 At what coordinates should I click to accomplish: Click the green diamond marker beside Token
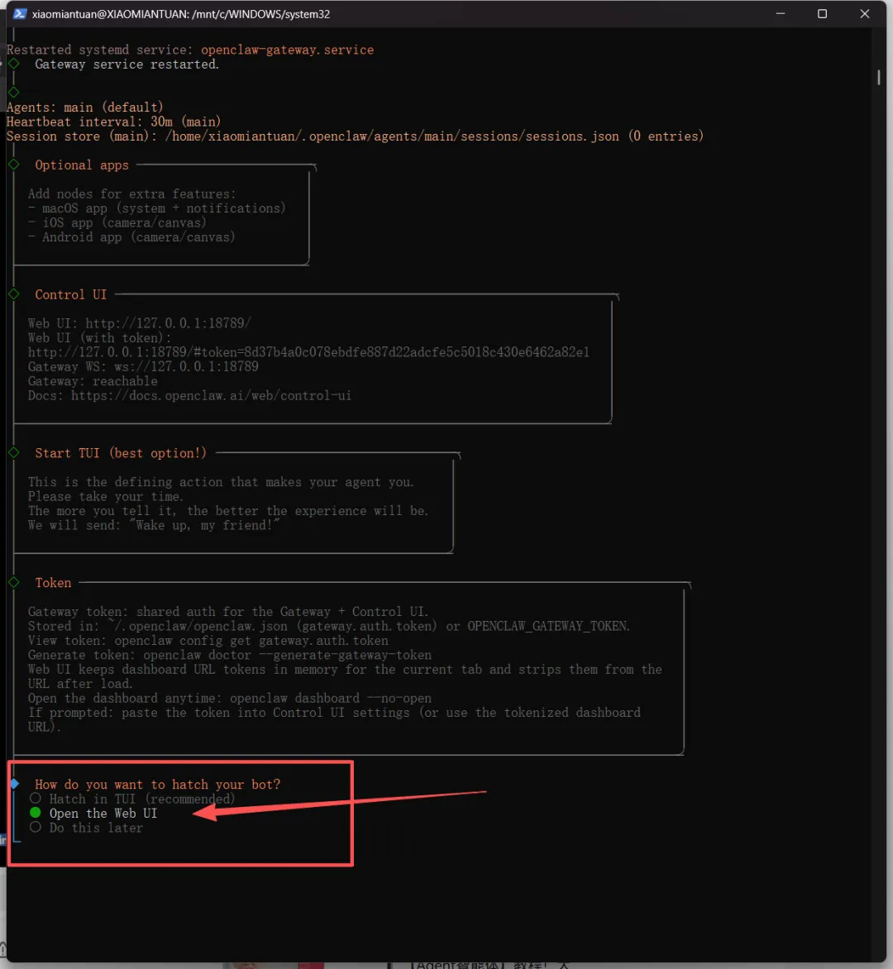13,582
